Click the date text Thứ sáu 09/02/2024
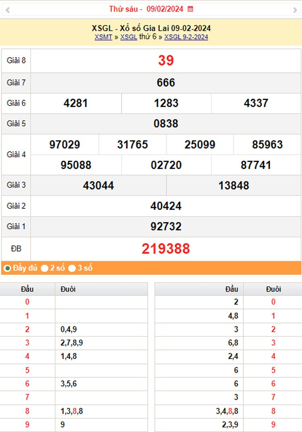The image size is (302, 432). click(x=147, y=9)
